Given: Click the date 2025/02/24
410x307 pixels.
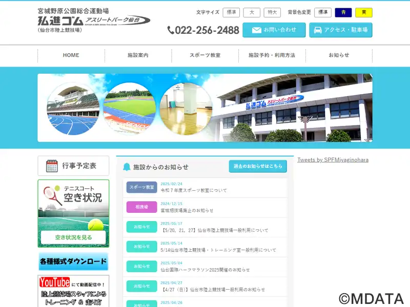Looking at the screenshot, I should [172, 184].
